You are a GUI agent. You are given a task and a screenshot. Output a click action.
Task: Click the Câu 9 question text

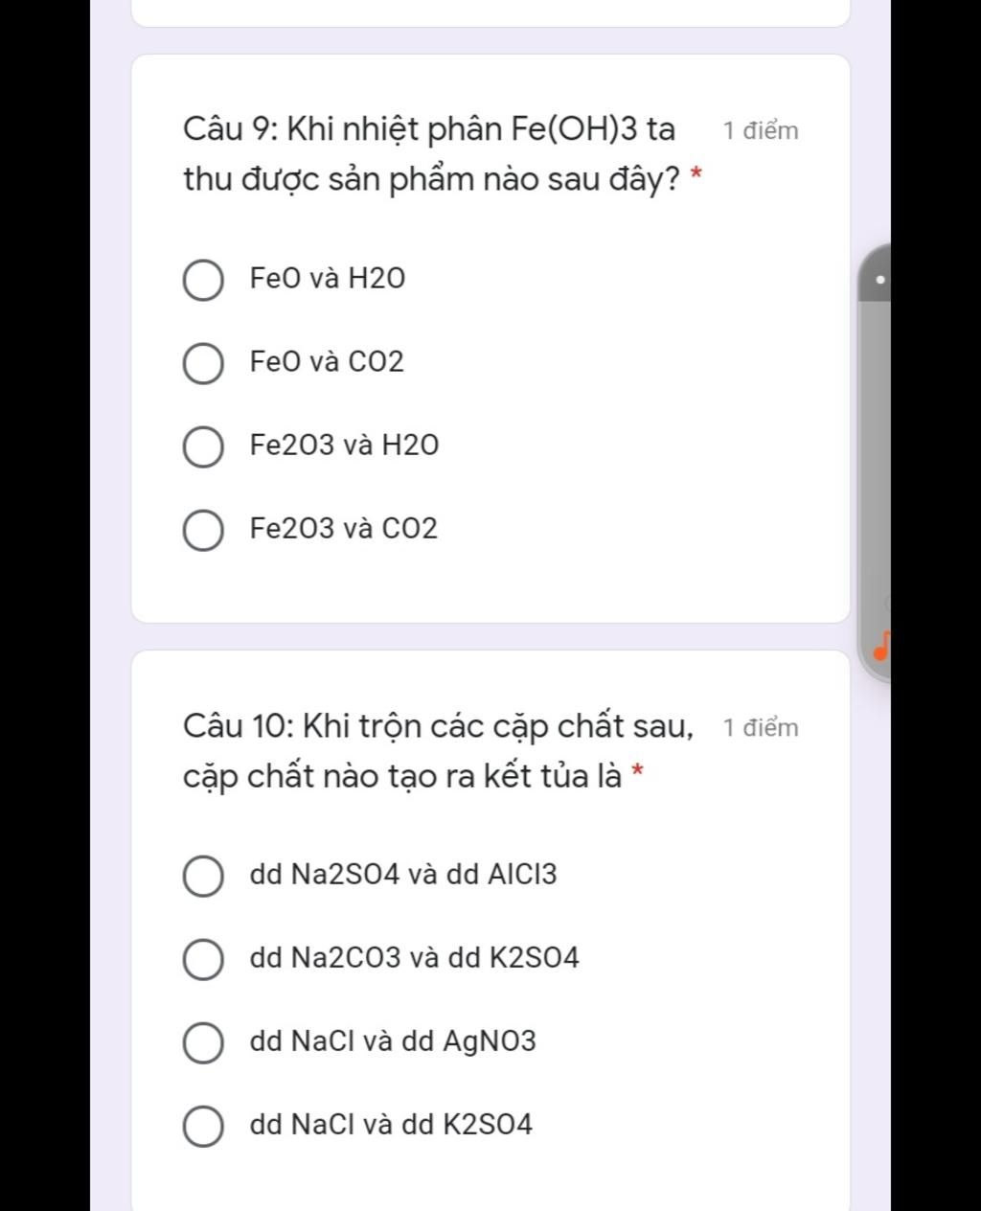pyautogui.click(x=429, y=153)
